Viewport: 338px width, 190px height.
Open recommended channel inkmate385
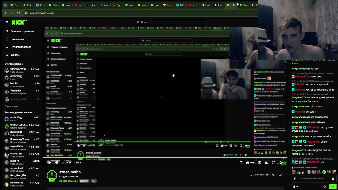22,184
